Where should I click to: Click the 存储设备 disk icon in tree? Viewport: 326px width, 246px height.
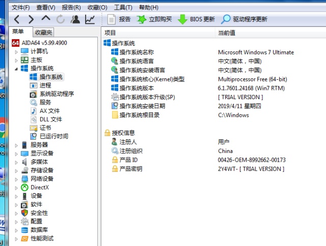24,170
